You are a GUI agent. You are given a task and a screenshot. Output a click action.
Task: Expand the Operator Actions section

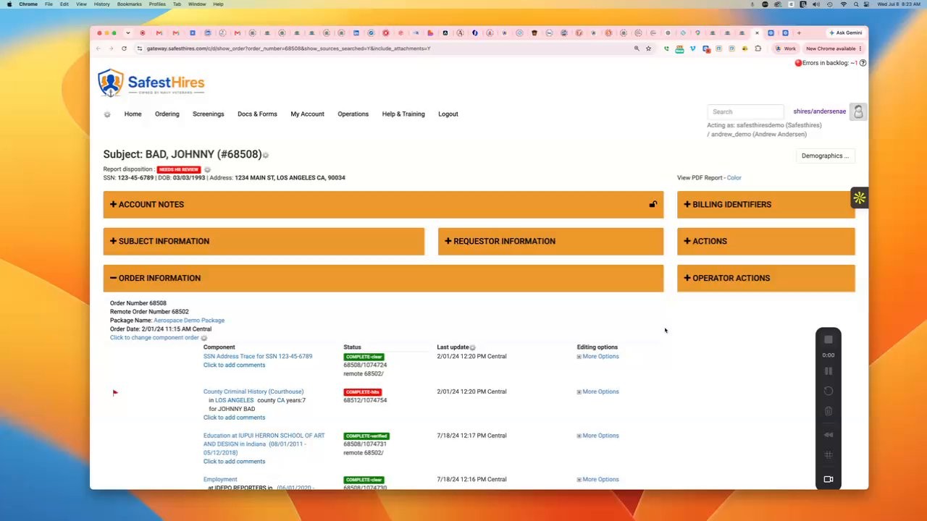[x=765, y=279]
